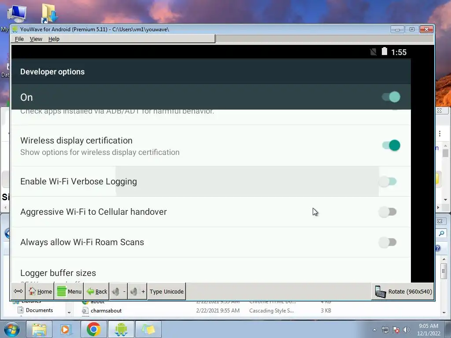Click the no-SIM icon in status bar
The width and height of the screenshot is (451, 338).
click(373, 52)
